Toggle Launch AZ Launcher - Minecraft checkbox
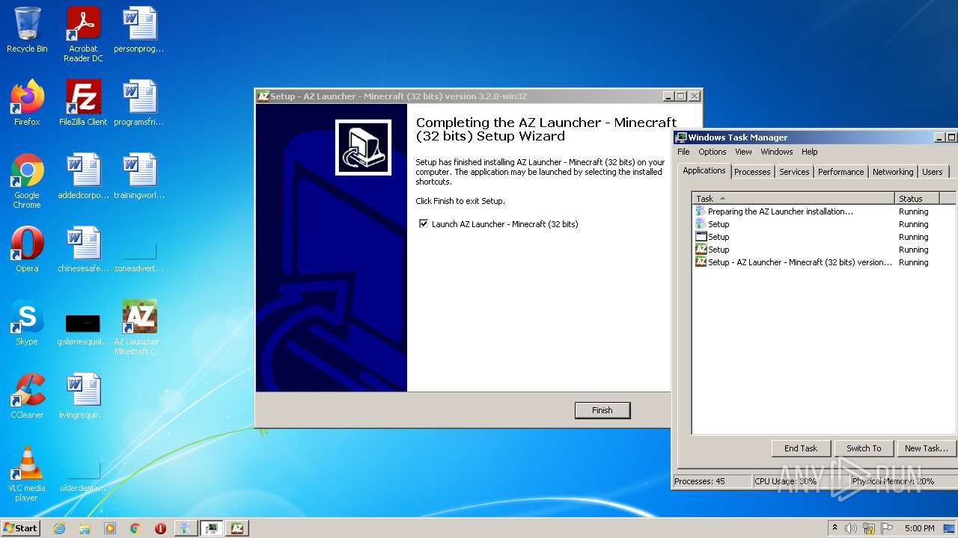Screen dimensions: 958x538 point(424,224)
